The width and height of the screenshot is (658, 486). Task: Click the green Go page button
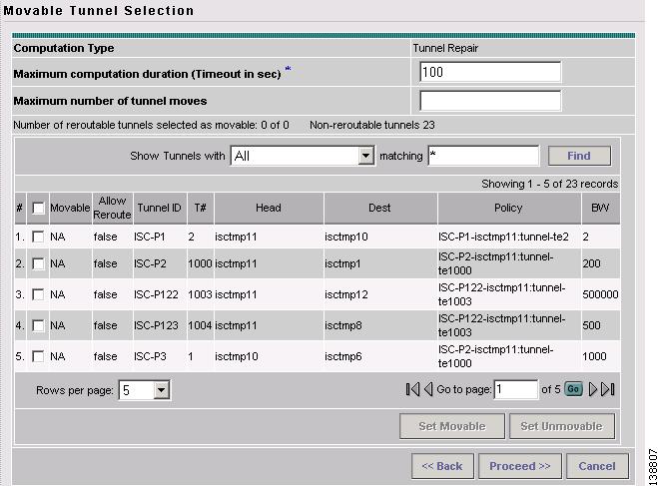pyautogui.click(x=573, y=389)
